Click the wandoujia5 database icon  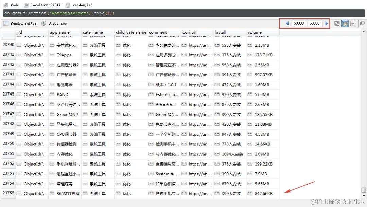(68, 5)
